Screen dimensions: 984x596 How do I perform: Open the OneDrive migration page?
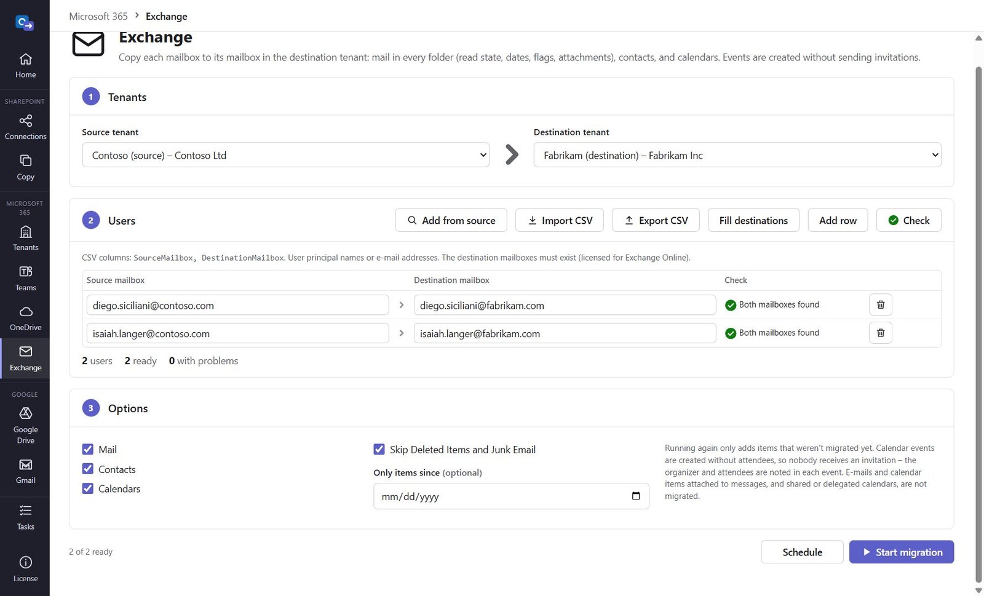pos(25,319)
